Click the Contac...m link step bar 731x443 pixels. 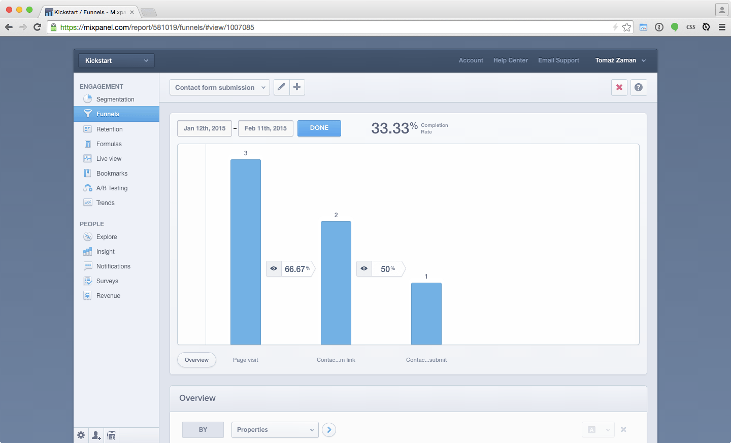click(x=336, y=283)
